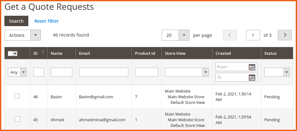Open the Store View filter dropdown

187,72
